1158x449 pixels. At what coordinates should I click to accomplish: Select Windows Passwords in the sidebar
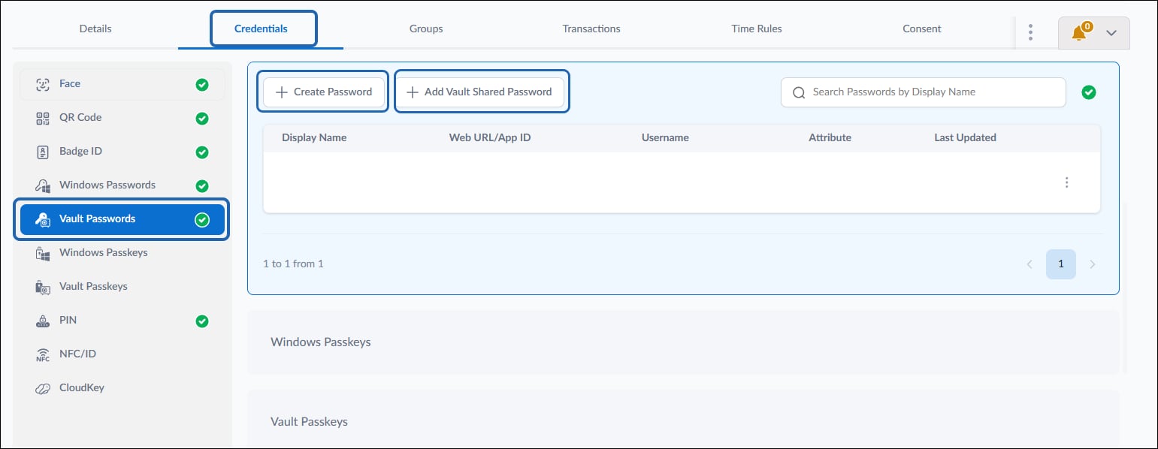tap(122, 185)
